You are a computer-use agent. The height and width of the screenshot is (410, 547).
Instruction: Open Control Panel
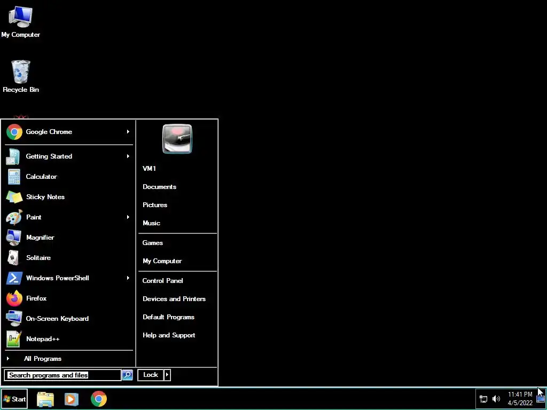click(x=162, y=281)
